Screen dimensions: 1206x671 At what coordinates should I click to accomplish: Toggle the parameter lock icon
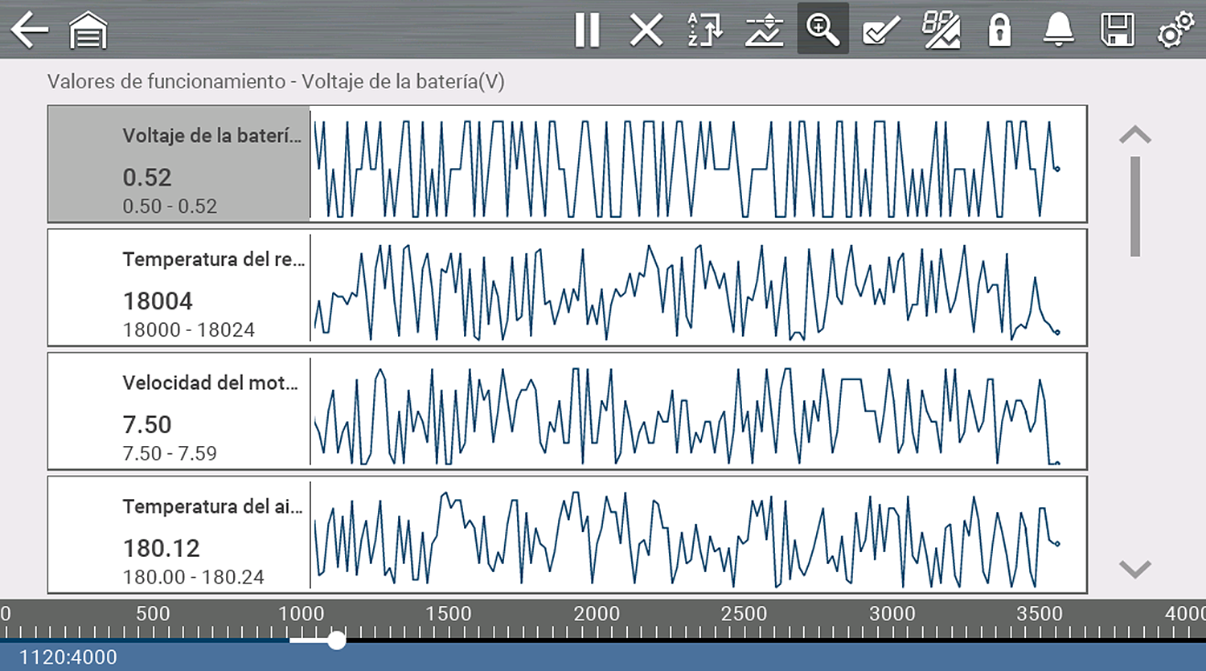(999, 31)
